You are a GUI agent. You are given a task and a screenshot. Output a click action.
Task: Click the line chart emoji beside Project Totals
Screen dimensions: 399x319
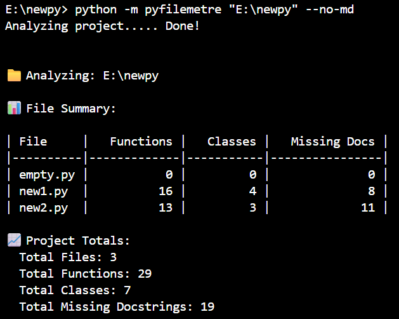[14, 240]
